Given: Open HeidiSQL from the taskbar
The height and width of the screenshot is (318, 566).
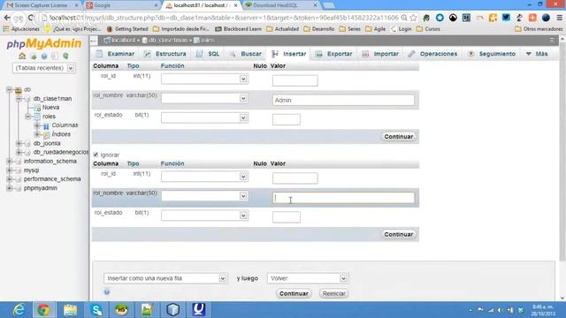Looking at the screenshot, I should (121, 309).
